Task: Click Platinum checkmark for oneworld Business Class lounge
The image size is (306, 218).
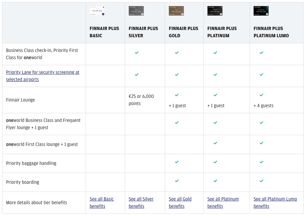Action: click(216, 123)
